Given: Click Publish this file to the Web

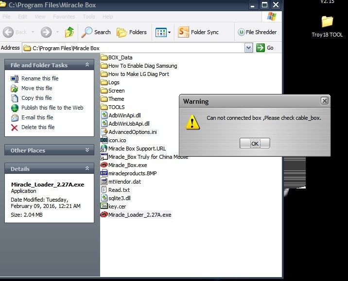Looking at the screenshot, I should coord(47,108).
